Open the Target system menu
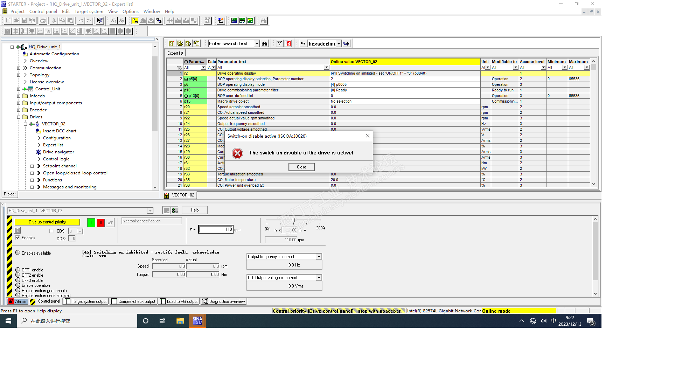 click(89, 12)
